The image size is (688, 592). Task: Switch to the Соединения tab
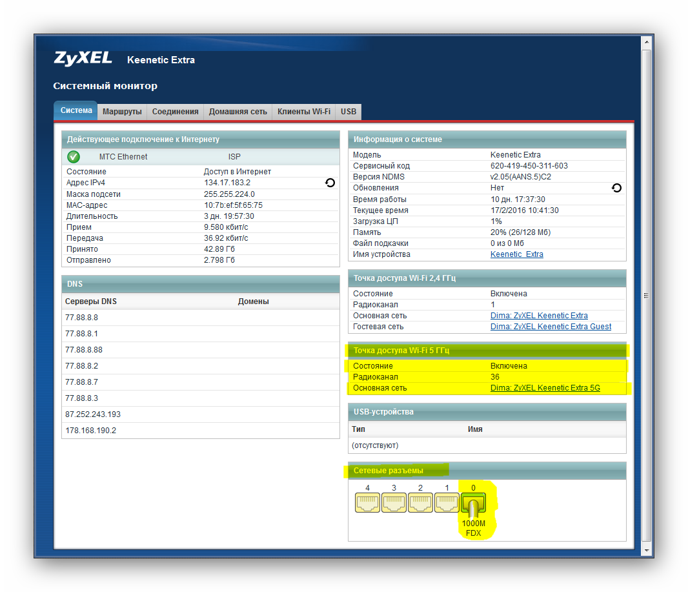(x=175, y=112)
